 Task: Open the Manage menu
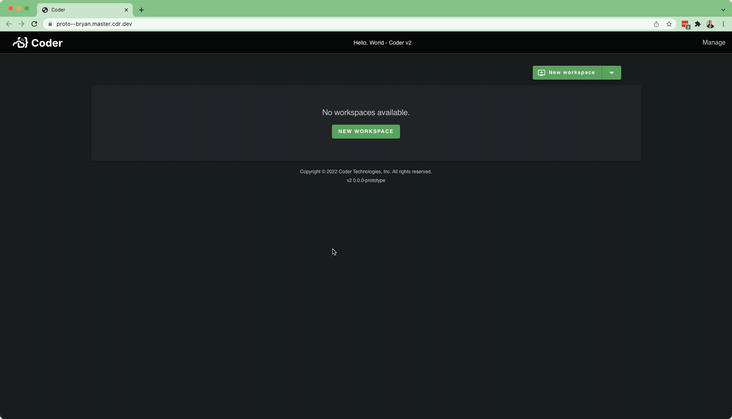click(714, 43)
